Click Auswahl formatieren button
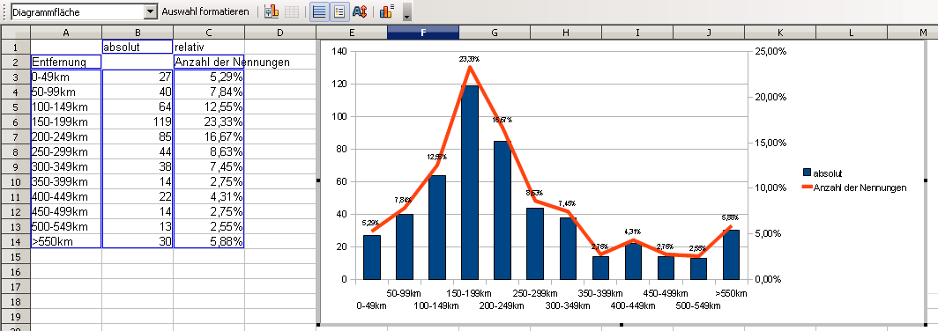 click(x=205, y=12)
